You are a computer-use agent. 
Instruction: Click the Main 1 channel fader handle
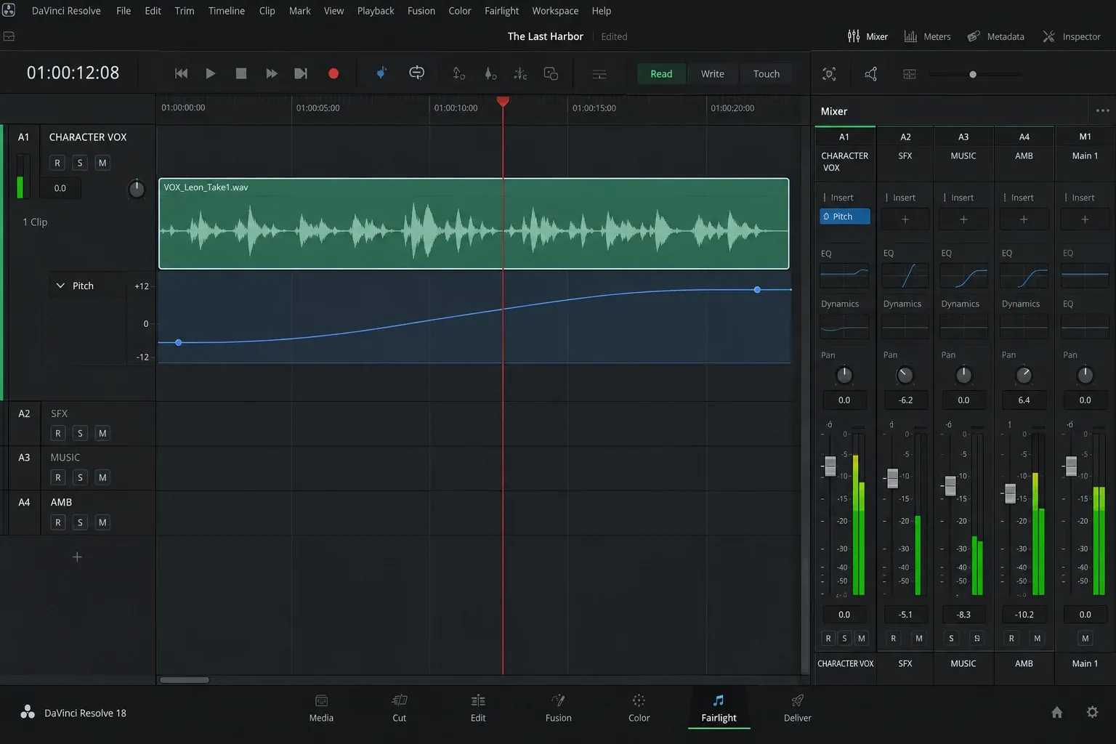tap(1071, 466)
